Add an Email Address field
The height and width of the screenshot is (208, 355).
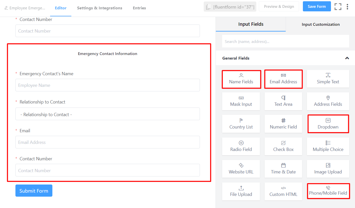[283, 79]
